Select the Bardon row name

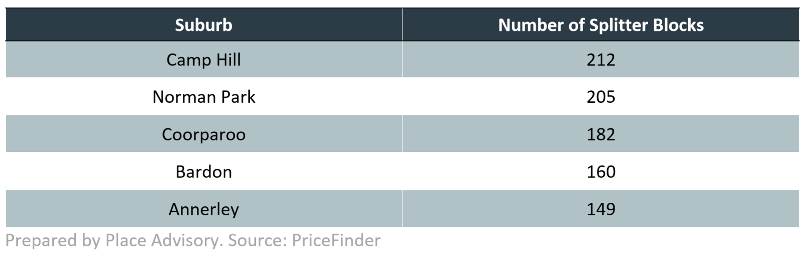203,172
